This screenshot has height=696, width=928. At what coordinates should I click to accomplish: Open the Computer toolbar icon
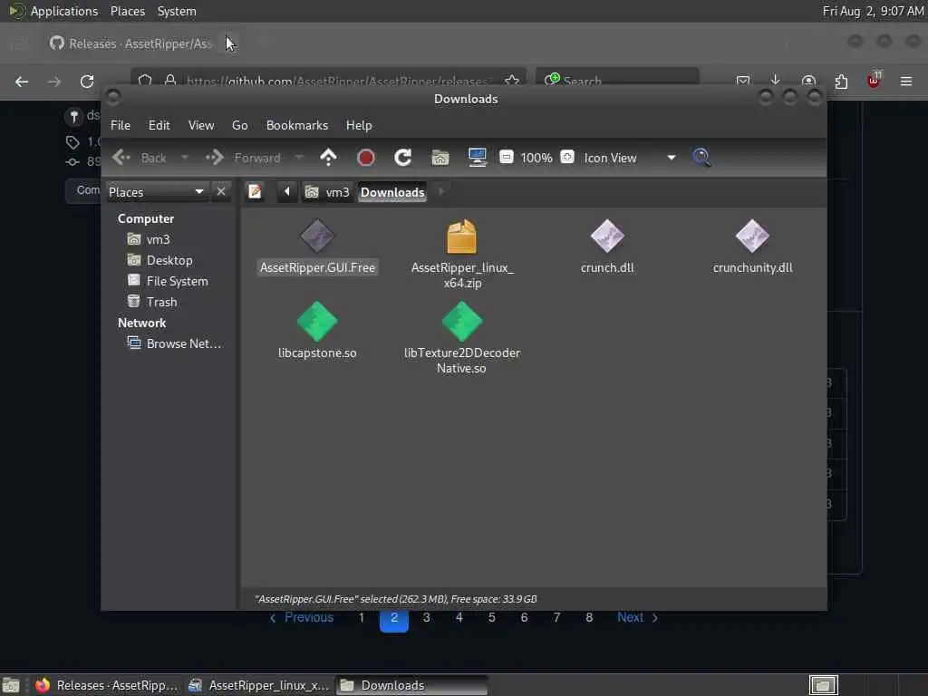(477, 158)
